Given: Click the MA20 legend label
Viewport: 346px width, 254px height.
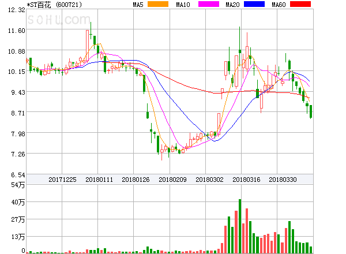Looking at the screenshot, I should [232, 5].
